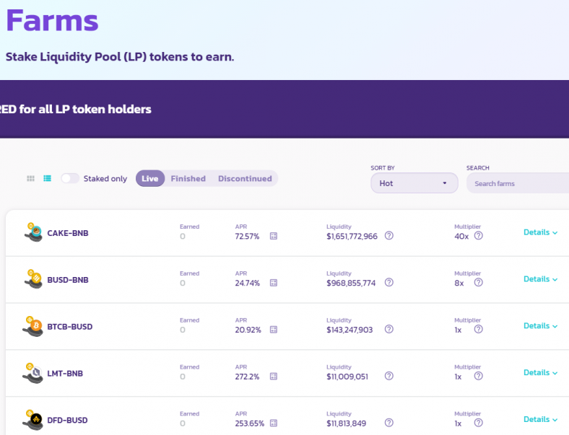569x435 pixels.
Task: Select the list view icon
Action: pos(48,178)
